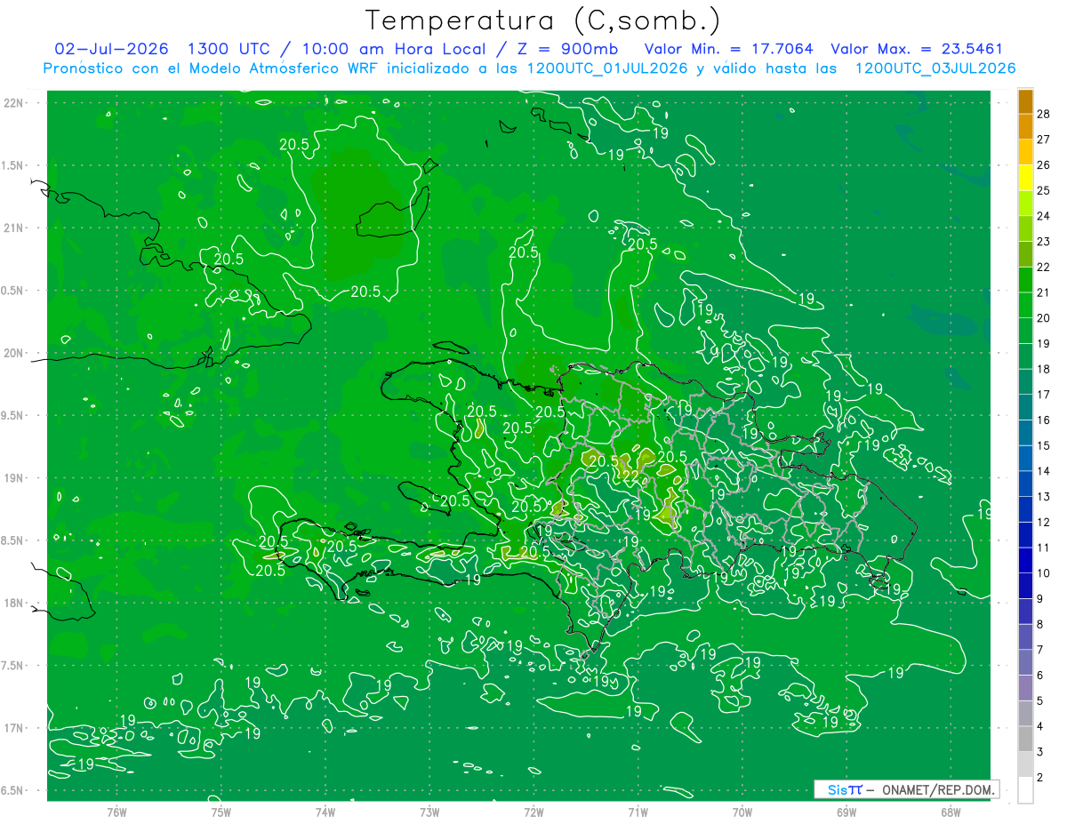This screenshot has height=824, width=1067.
Task: Click the color scale value '2'
Action: pos(1040,778)
